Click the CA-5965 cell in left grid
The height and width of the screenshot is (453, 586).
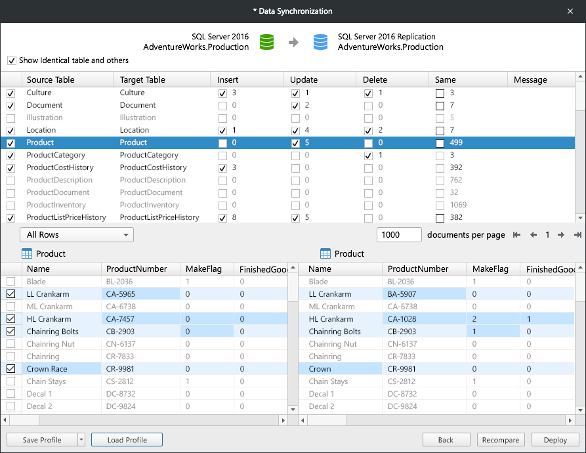point(140,293)
